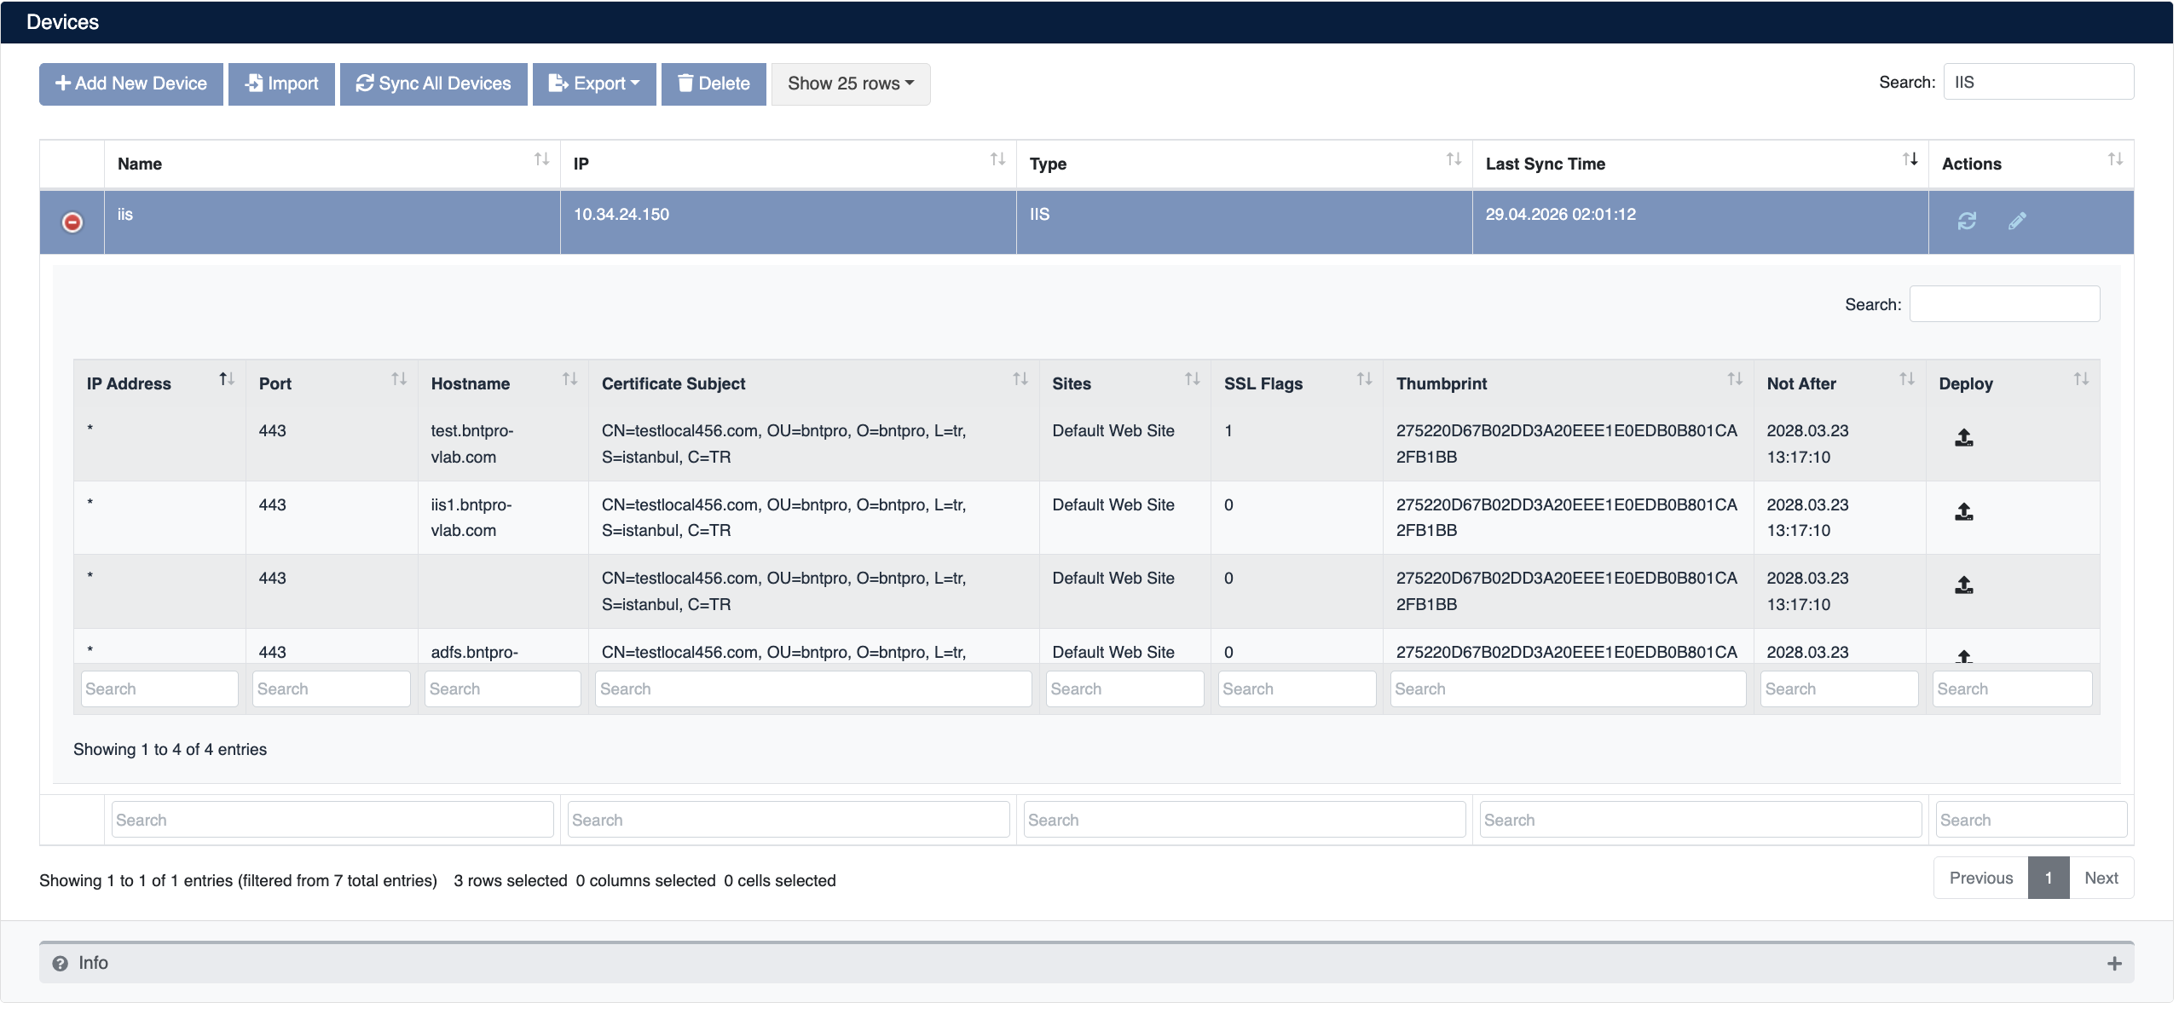Collapse the iis device row with red minus icon
This screenshot has height=1014, width=2179.
(72, 222)
